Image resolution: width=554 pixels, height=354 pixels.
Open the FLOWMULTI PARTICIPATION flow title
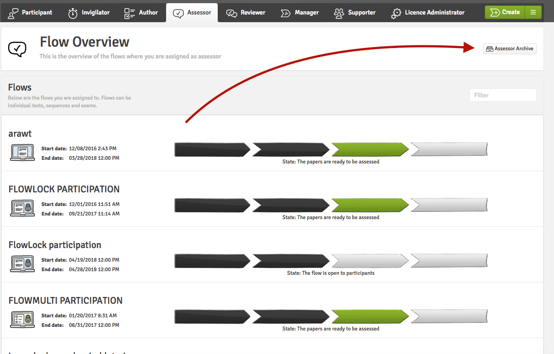[x=66, y=301]
